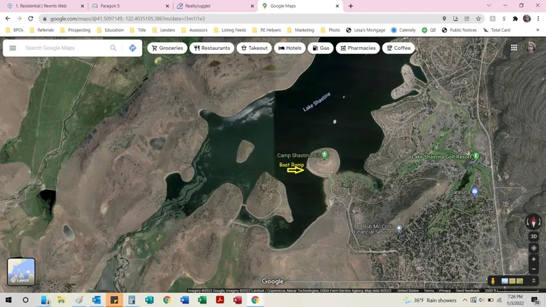
Task: Select the Pegman Street View icon
Action: [493, 281]
